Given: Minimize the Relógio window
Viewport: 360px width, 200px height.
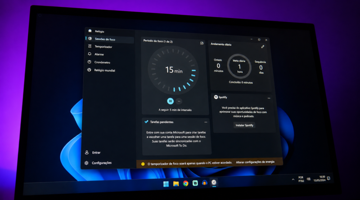Looking at the screenshot, I should click(x=252, y=39).
